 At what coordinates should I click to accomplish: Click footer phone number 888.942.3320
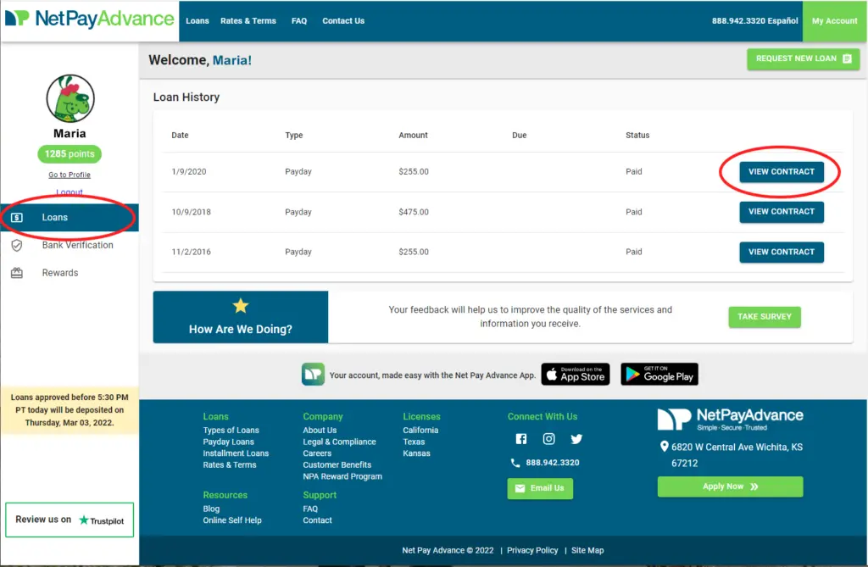click(x=553, y=463)
